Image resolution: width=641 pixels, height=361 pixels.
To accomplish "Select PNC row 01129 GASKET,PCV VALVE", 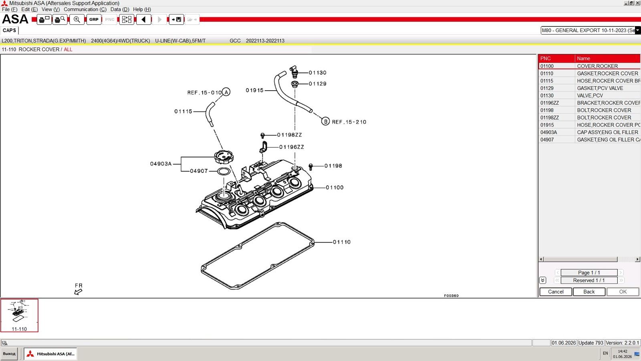I will coord(589,88).
